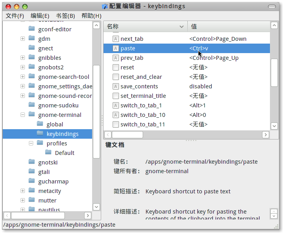Click the mutter folder icon

coord(32,200)
